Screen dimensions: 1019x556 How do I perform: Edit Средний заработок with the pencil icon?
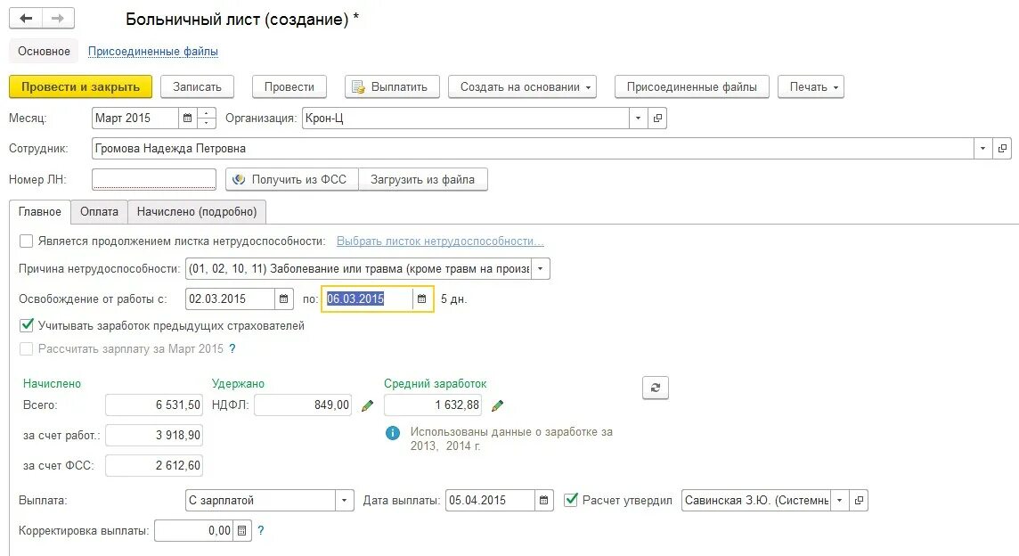pos(497,405)
